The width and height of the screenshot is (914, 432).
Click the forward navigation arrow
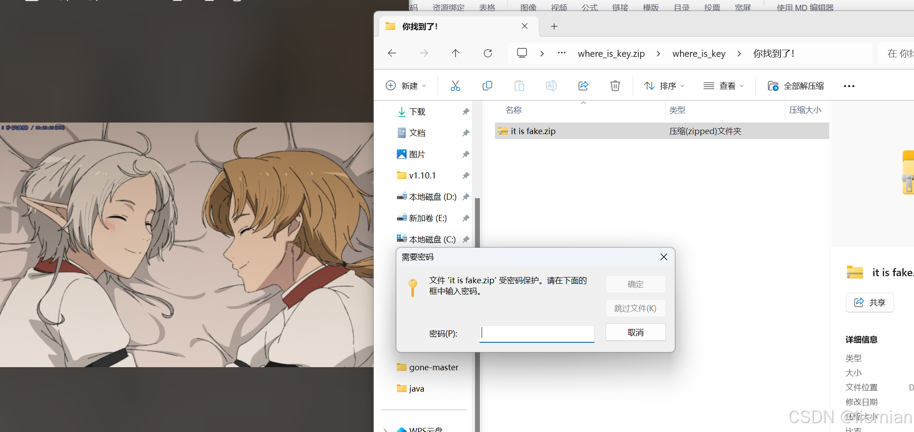(x=424, y=53)
